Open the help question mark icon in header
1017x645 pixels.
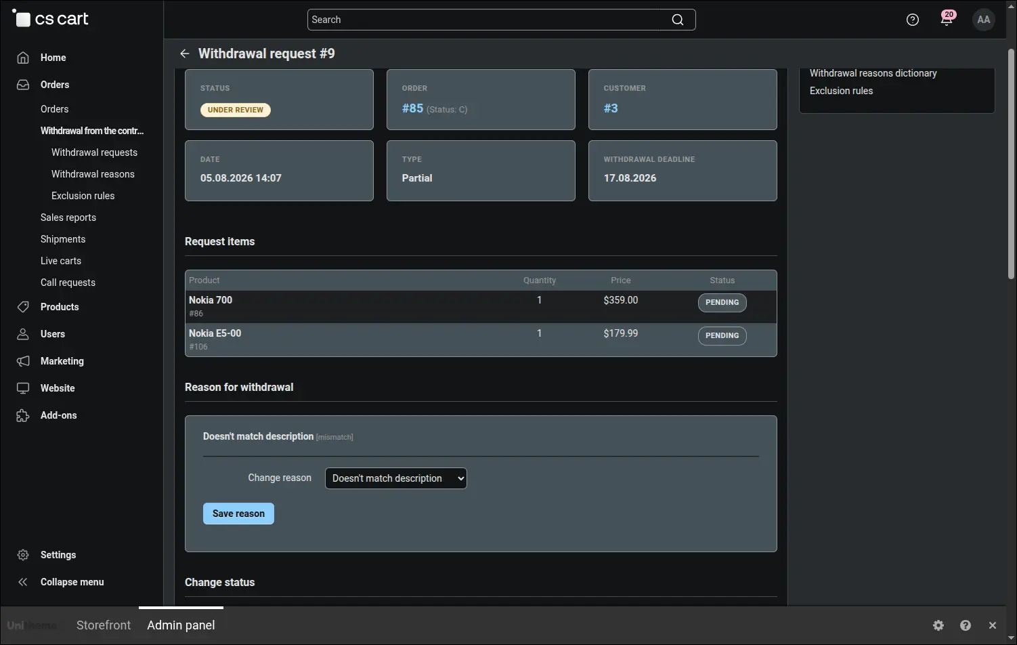[913, 20]
